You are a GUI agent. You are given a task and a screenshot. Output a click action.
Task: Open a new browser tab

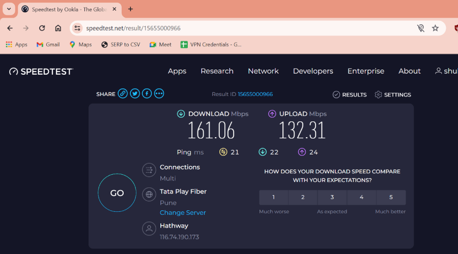tap(130, 9)
